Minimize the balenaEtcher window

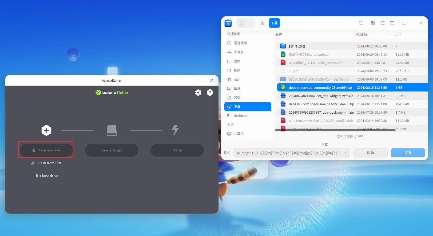198,80
